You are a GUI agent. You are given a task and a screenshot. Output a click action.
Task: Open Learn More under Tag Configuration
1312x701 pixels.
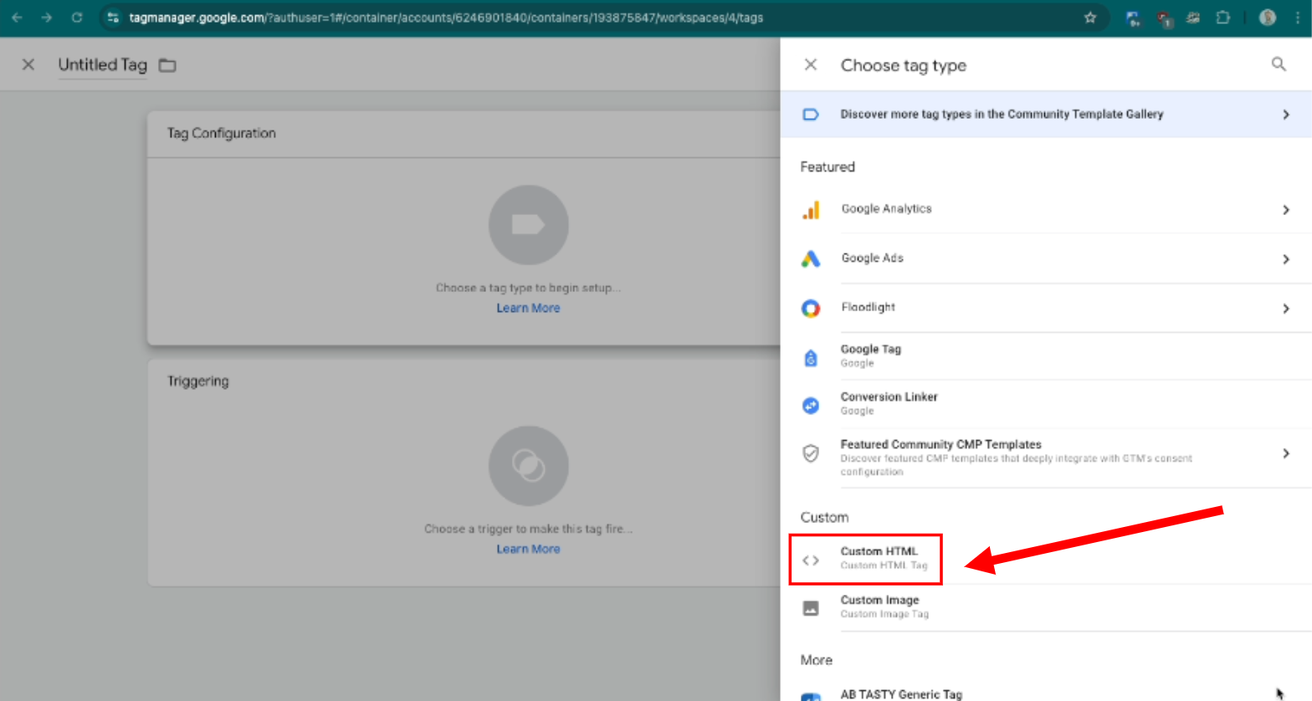tap(528, 308)
